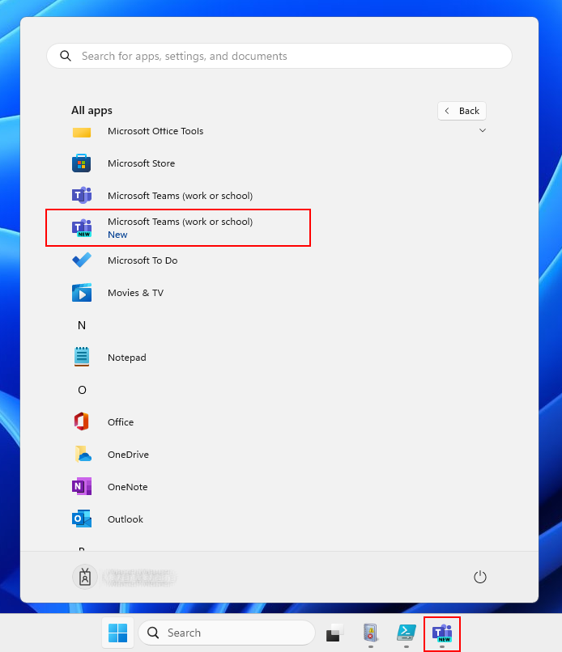Image resolution: width=562 pixels, height=652 pixels.
Task: Click the taskbar Search box
Action: (227, 633)
